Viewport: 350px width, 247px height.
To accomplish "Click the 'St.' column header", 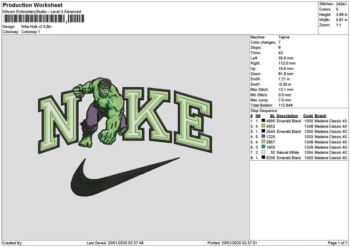I will 272,116.
